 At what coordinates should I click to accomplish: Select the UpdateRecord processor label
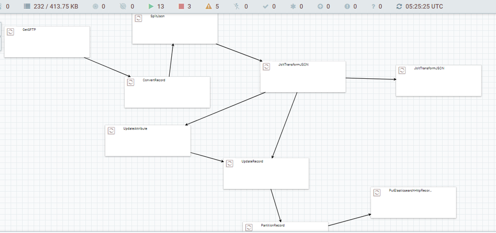(252, 161)
